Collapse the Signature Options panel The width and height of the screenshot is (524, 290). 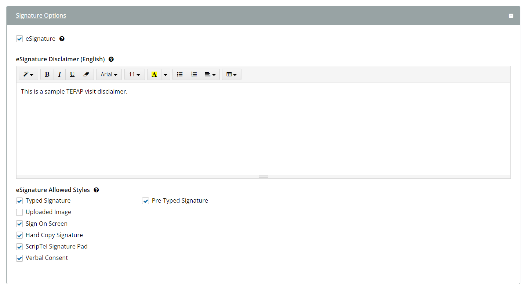(x=511, y=16)
